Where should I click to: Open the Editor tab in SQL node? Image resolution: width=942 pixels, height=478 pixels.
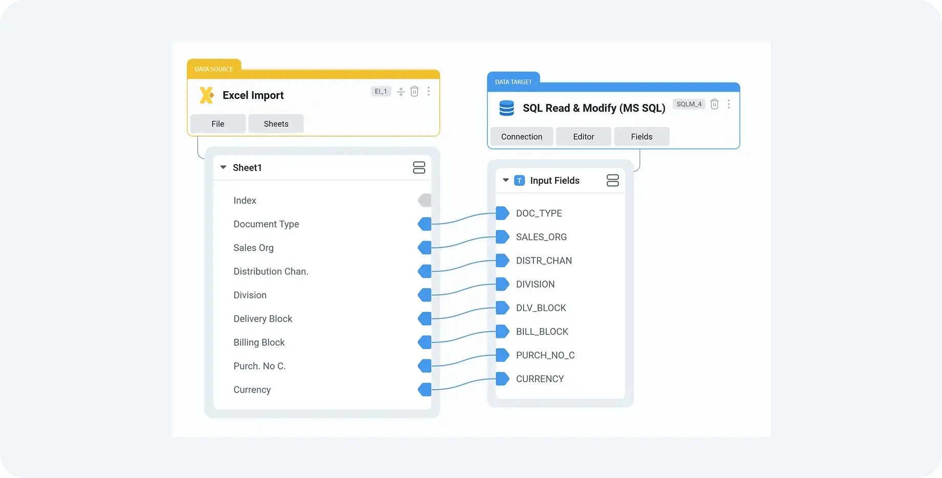(584, 137)
